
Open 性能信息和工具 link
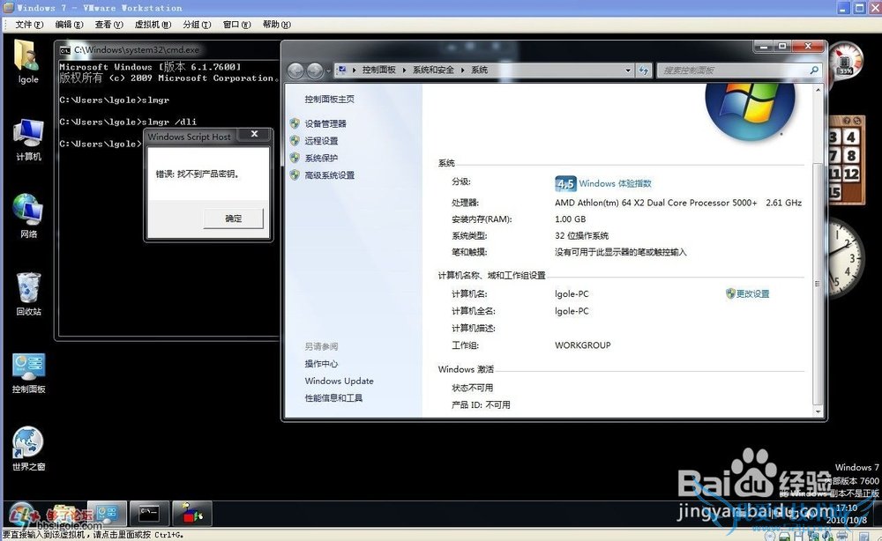(333, 398)
